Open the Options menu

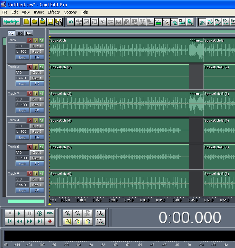(x=70, y=12)
